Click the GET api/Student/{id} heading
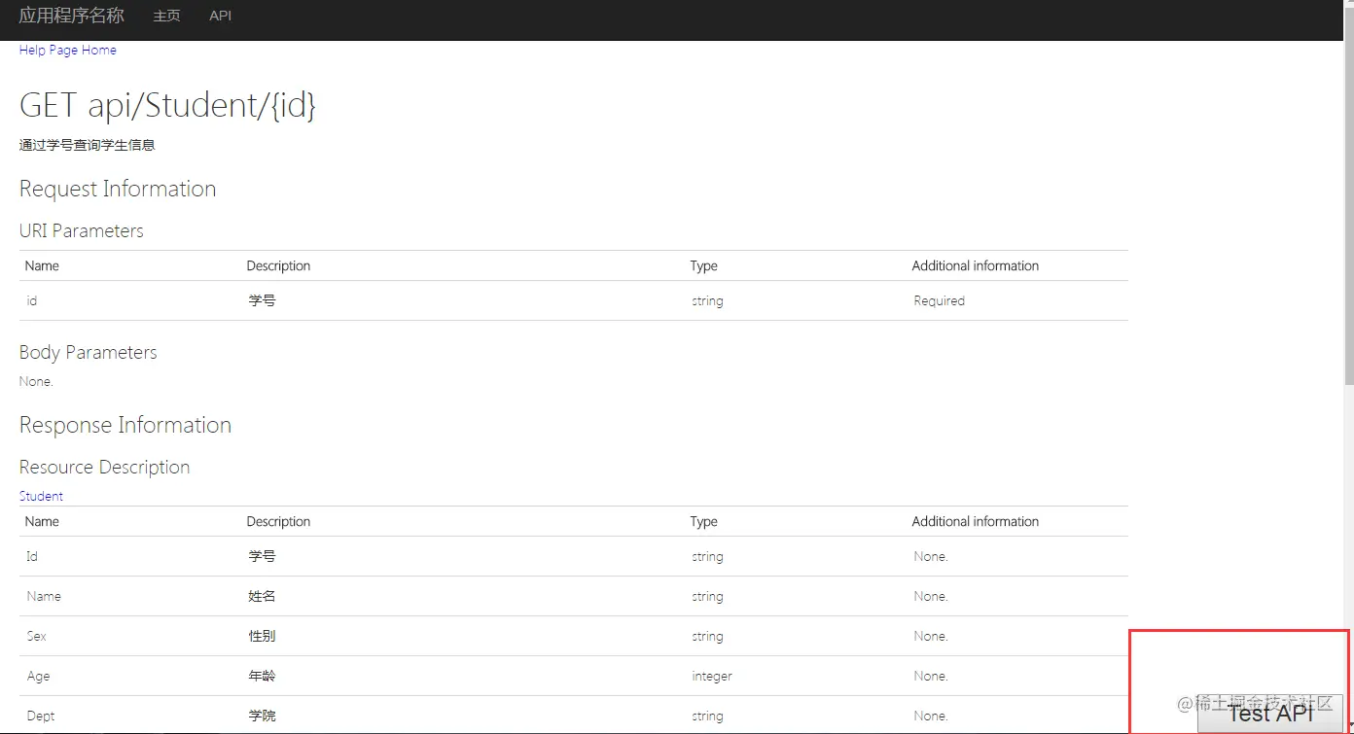Screen dimensions: 1354x734 coord(167,105)
